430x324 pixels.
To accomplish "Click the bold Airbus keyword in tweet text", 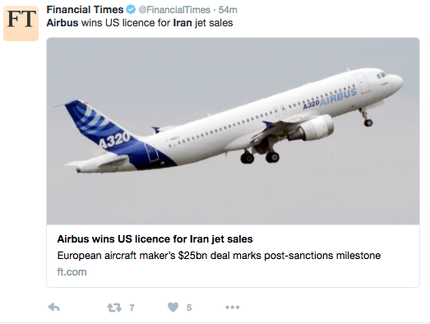I will pyautogui.click(x=62, y=23).
